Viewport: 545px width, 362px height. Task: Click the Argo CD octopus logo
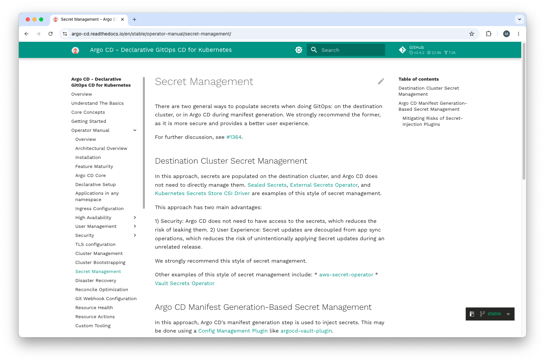click(x=75, y=50)
